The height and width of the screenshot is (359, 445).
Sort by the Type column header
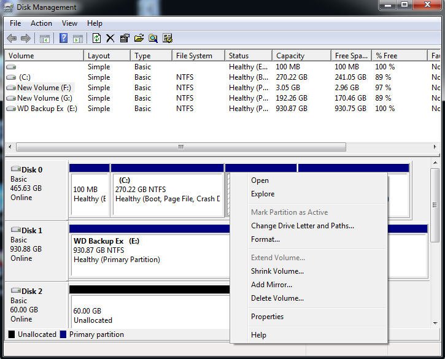coord(151,56)
